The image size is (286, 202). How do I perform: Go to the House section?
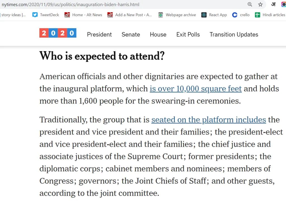pyautogui.click(x=158, y=34)
